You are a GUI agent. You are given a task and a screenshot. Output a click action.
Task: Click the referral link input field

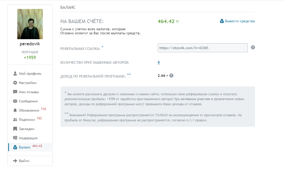tap(202, 48)
